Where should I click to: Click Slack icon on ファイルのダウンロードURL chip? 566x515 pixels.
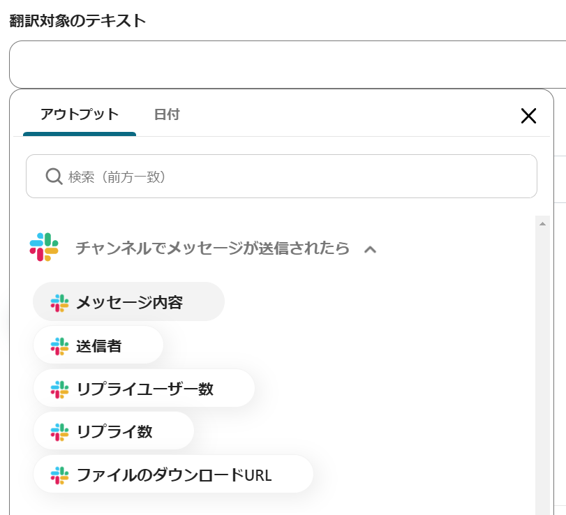[x=60, y=475]
